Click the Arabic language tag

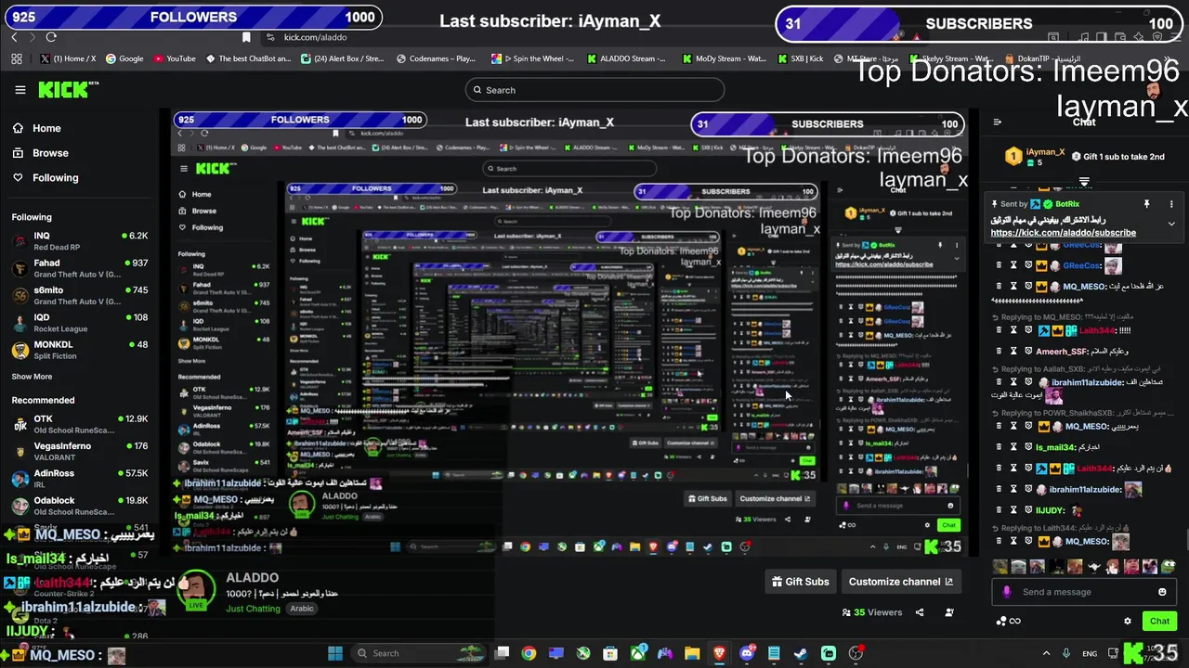pyautogui.click(x=302, y=609)
